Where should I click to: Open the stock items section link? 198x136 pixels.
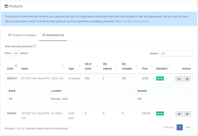coord(135,21)
